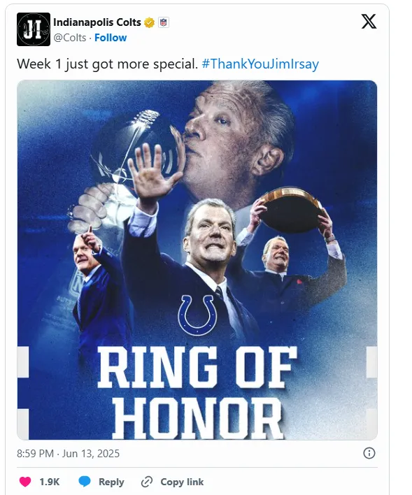412x495 pixels.
Task: Click the blue reply bubble icon
Action: (x=85, y=482)
